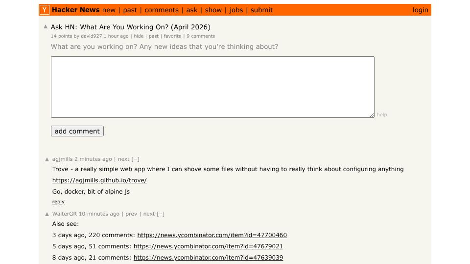Open the comments page in header
Image resolution: width=470 pixels, height=264 pixels.
(x=162, y=10)
